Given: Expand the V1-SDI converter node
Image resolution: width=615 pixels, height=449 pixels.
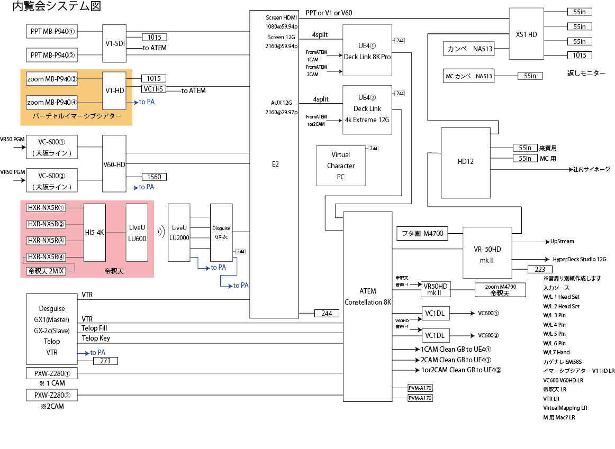Looking at the screenshot, I should (114, 44).
